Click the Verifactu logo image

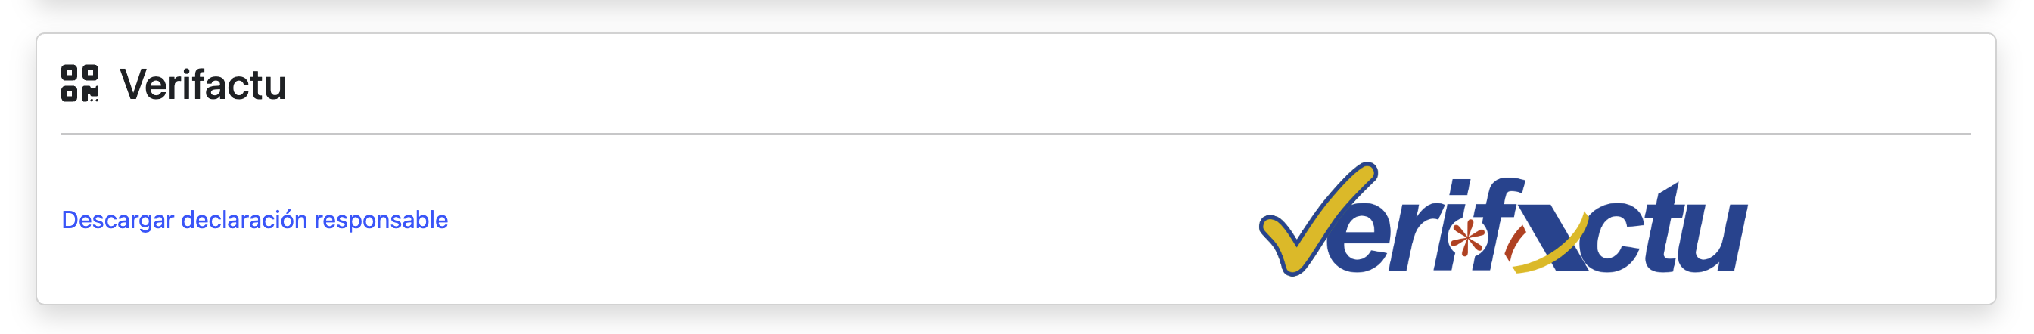pyautogui.click(x=1504, y=220)
